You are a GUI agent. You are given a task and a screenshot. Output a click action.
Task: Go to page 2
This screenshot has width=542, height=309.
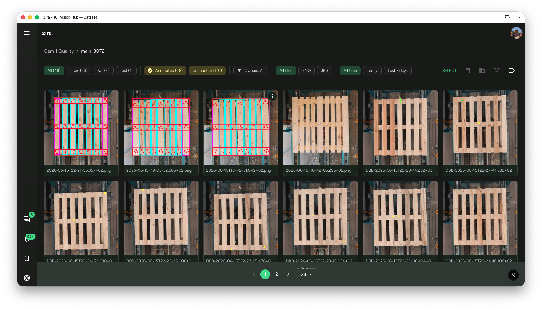(x=276, y=274)
